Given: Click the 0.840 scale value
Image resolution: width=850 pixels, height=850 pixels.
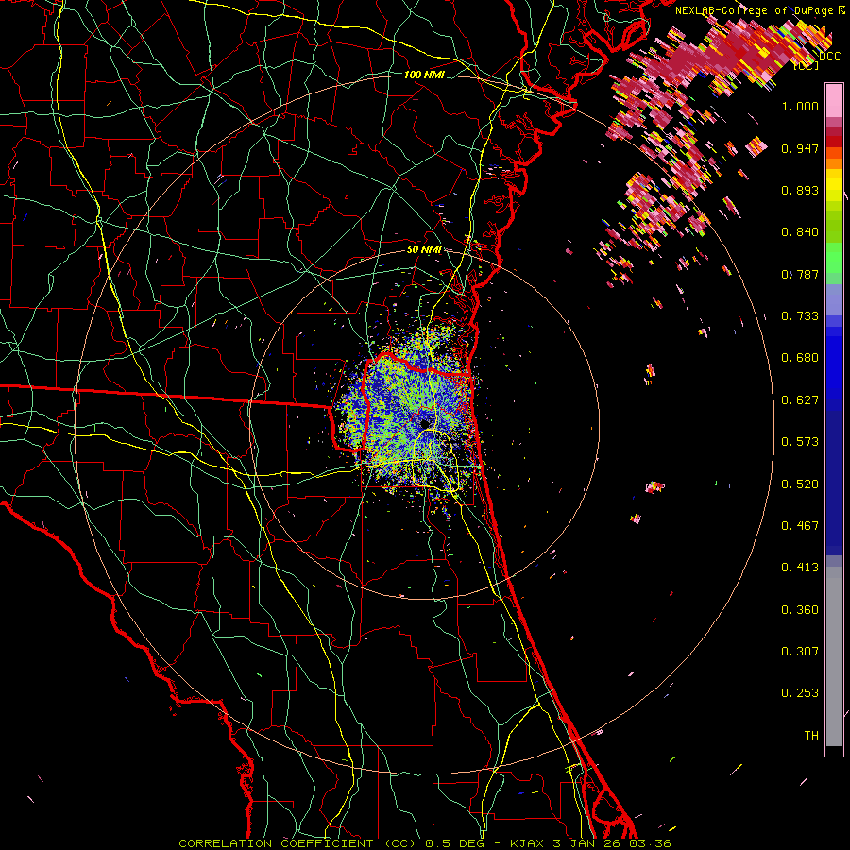Looking at the screenshot, I should tap(800, 232).
